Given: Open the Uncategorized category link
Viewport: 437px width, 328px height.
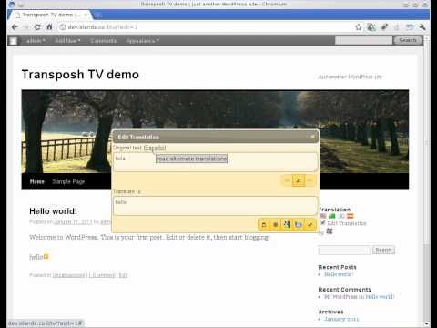Looking at the screenshot, I should [x=68, y=275].
